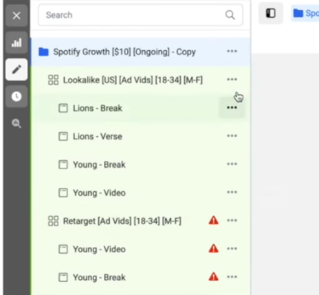Select the Lions - Verse ad

tap(140, 136)
